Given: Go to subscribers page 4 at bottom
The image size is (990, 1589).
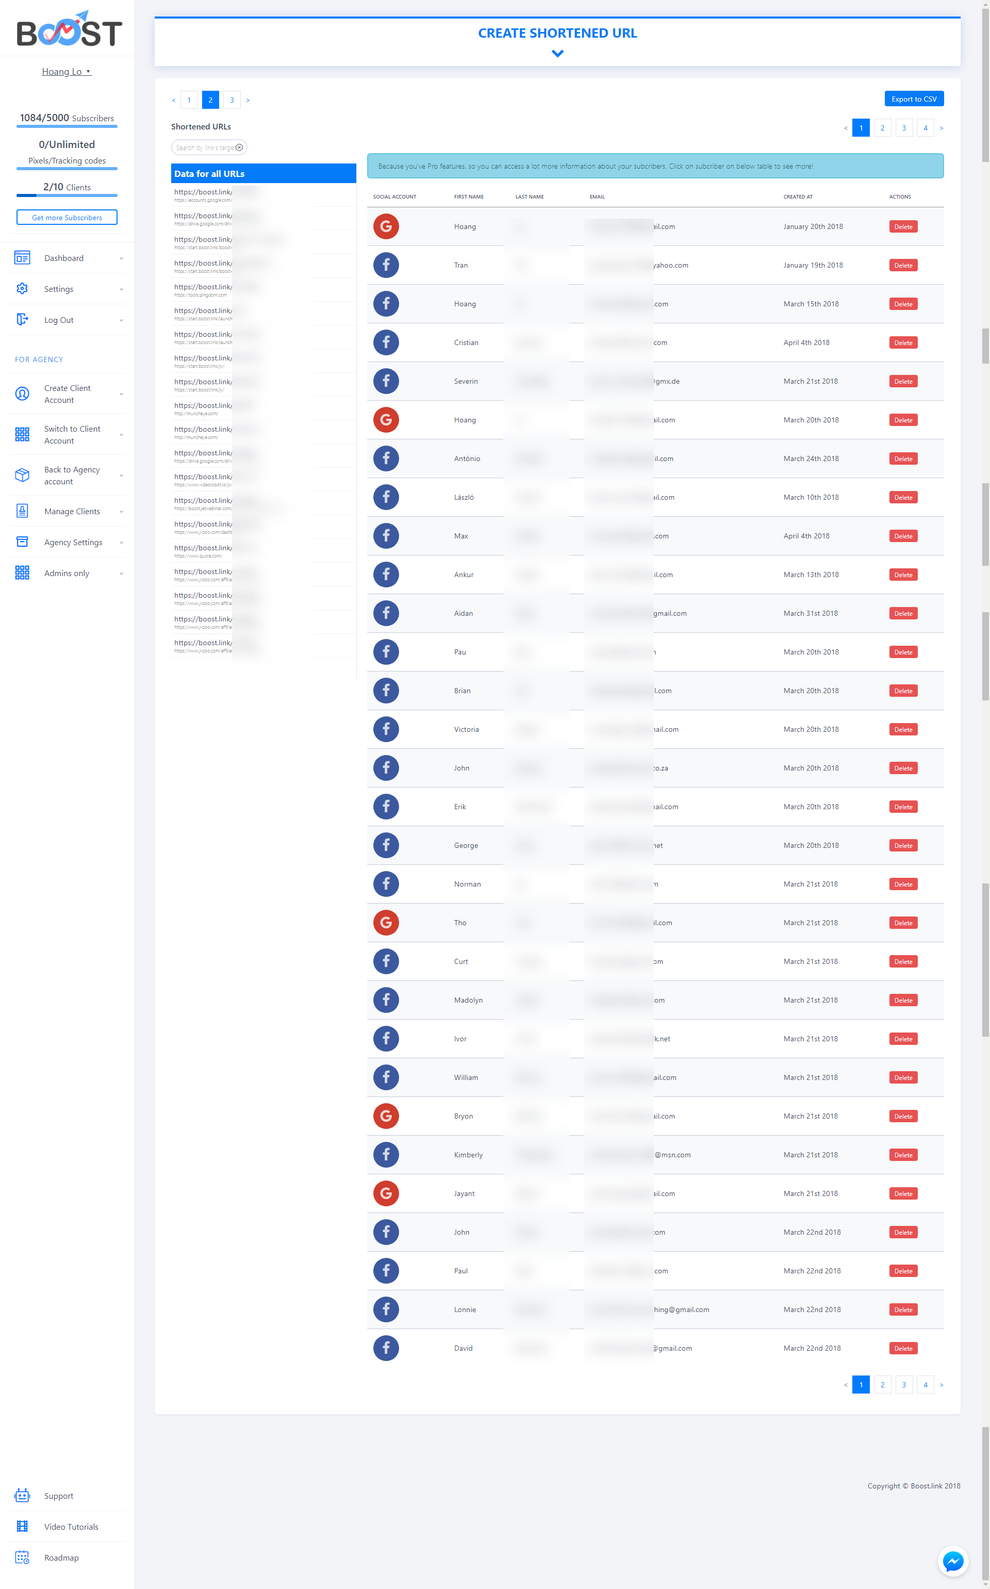Looking at the screenshot, I should tap(925, 1384).
